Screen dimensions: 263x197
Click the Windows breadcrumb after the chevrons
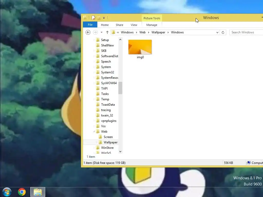pos(127,32)
